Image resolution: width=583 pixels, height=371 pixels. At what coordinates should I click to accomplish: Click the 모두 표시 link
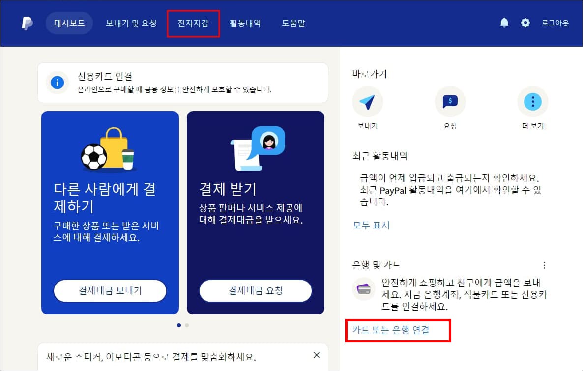pyautogui.click(x=371, y=226)
